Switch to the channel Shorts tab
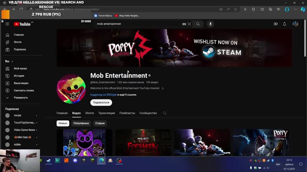Viewport: 307px width, 172px height. click(89, 113)
